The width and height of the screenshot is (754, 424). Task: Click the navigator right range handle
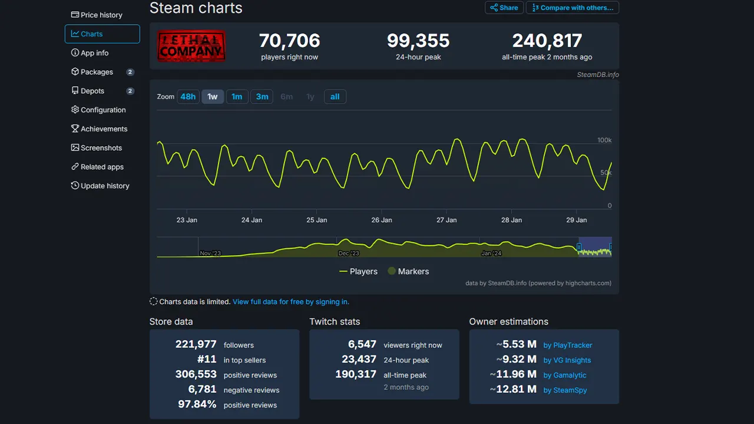coord(611,247)
